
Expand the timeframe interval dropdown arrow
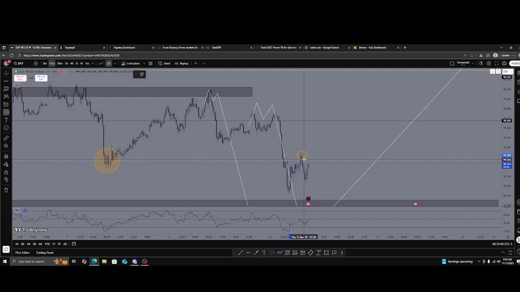point(93,63)
